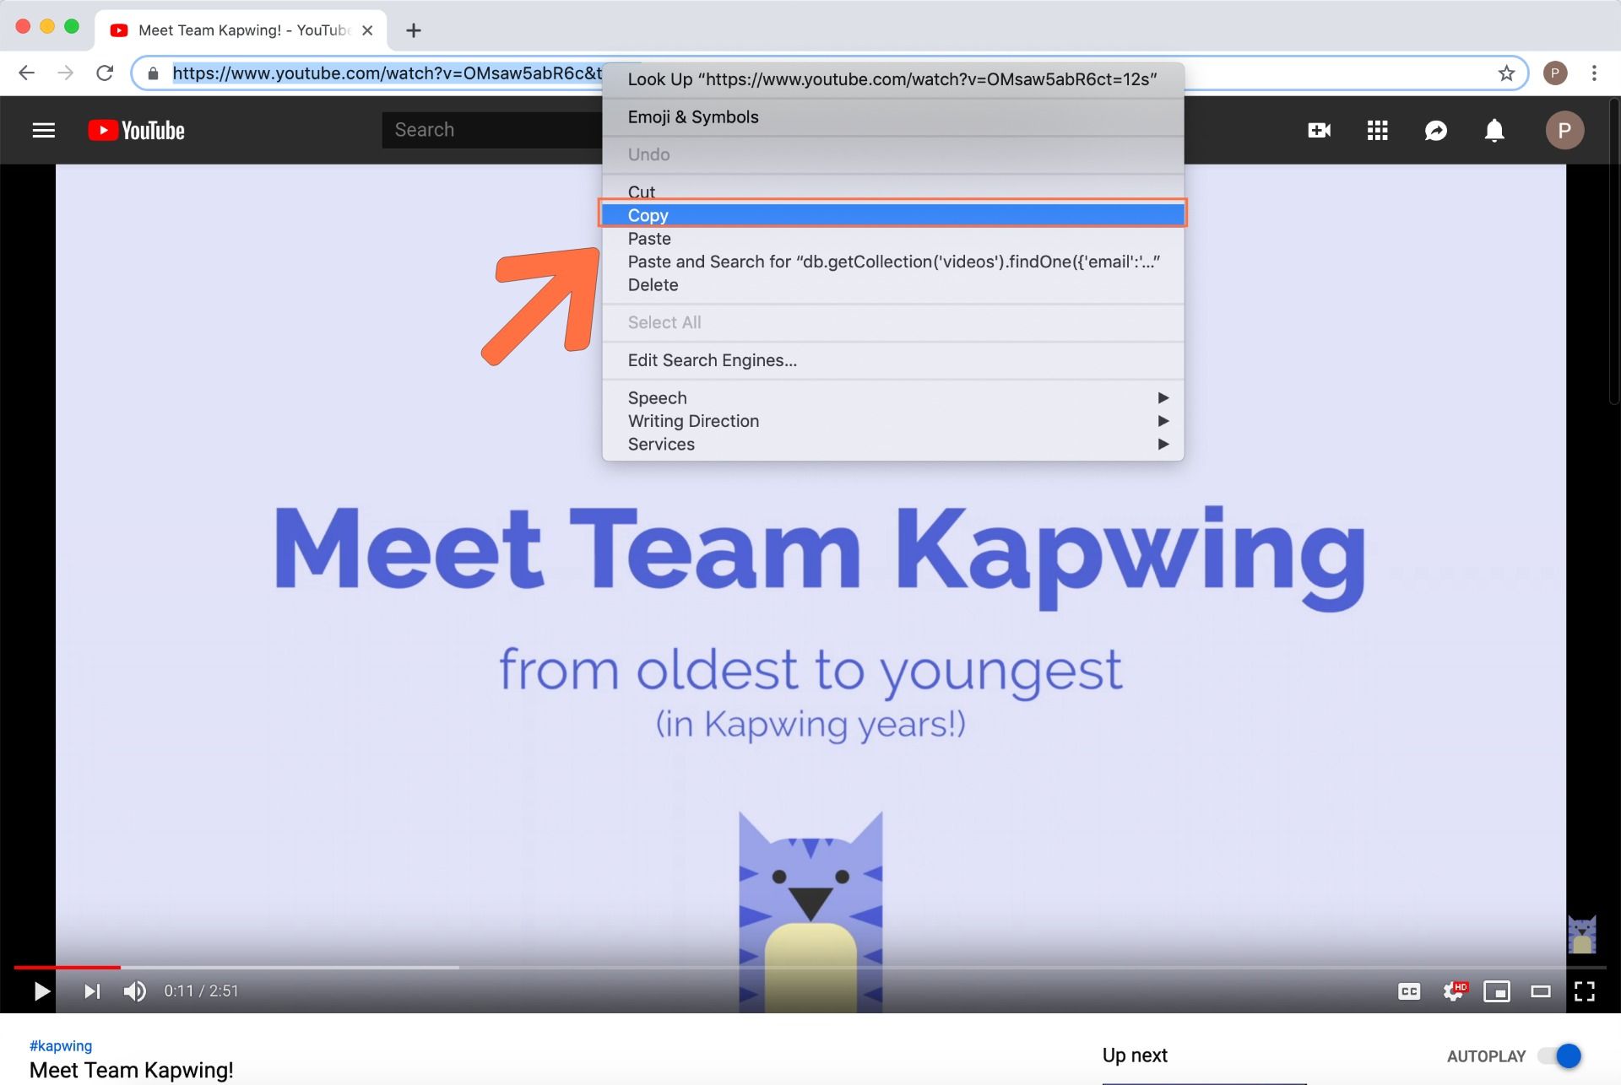The height and width of the screenshot is (1085, 1621).
Task: Toggle the Autoplay switch
Action: tap(1559, 1055)
